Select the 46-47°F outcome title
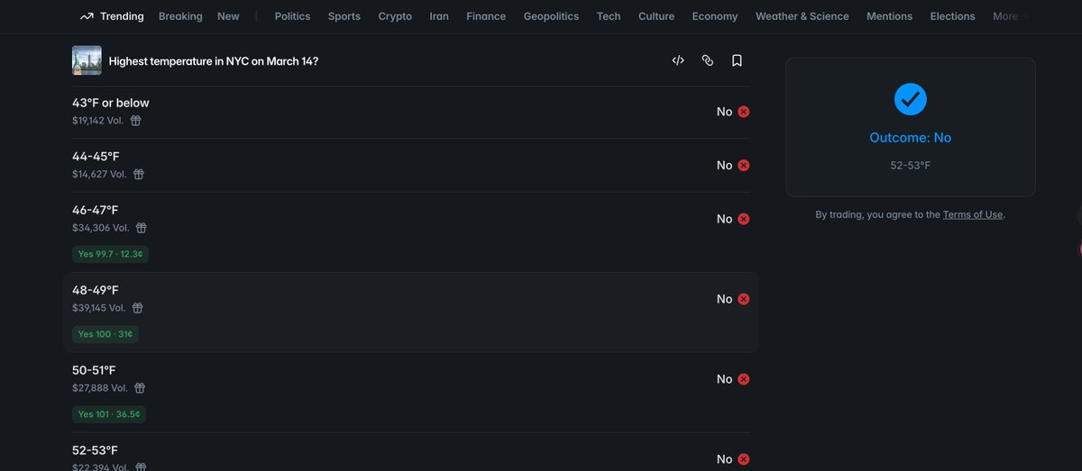This screenshot has height=471, width=1082. tap(96, 210)
